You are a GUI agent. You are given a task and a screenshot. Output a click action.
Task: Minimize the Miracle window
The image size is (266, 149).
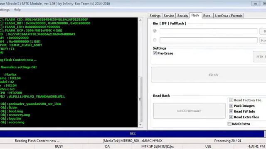(255, 4)
